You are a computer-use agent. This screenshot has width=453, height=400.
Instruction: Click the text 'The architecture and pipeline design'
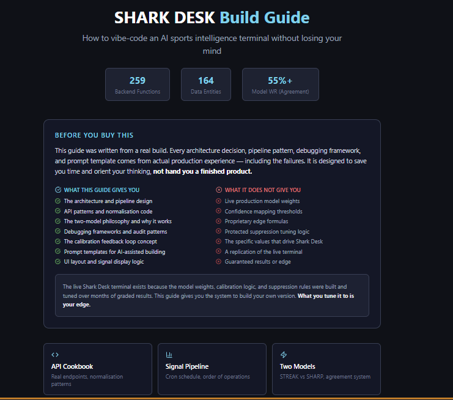108,201
